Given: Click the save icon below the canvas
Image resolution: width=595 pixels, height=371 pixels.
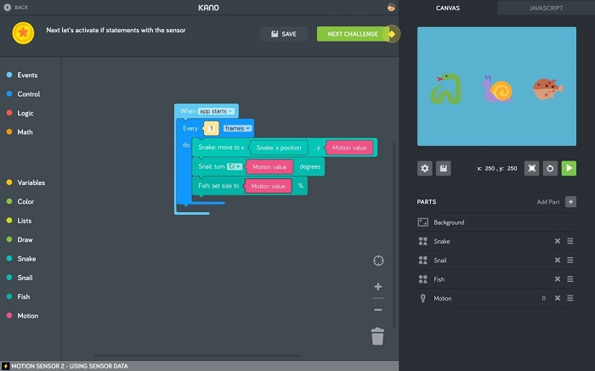Looking at the screenshot, I should pyautogui.click(x=443, y=168).
